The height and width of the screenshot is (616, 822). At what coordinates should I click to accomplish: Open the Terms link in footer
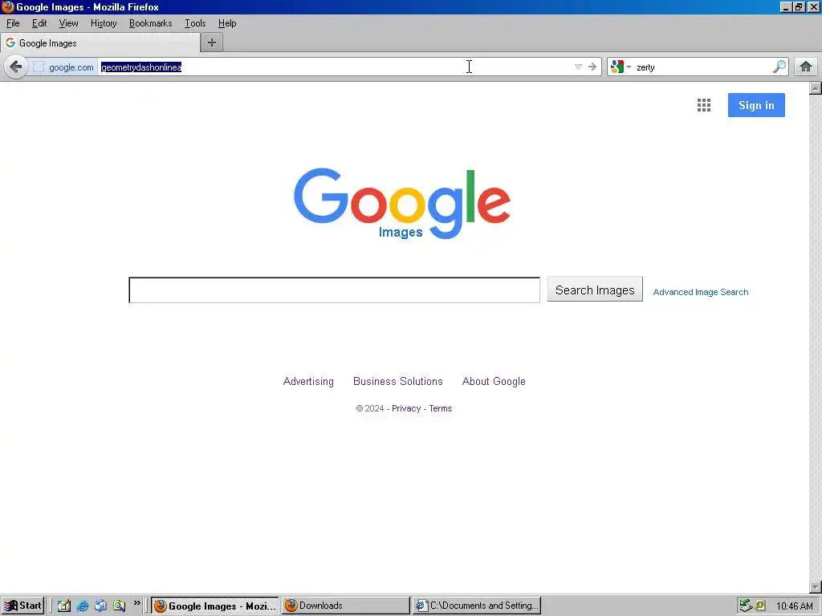(x=441, y=408)
